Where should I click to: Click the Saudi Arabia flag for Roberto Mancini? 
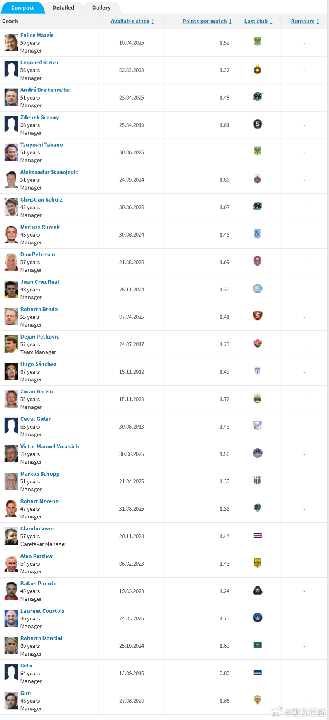point(258,645)
